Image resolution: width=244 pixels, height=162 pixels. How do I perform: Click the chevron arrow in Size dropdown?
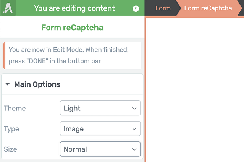(x=134, y=149)
